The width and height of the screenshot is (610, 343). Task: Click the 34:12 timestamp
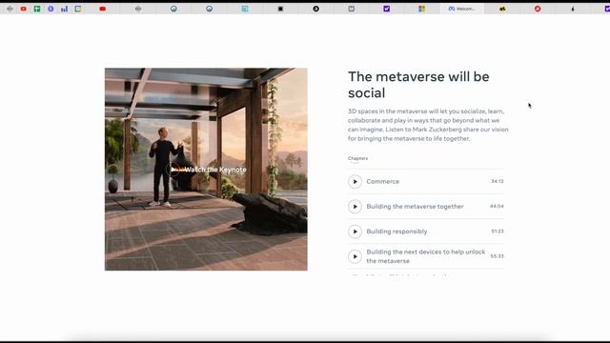tap(498, 181)
